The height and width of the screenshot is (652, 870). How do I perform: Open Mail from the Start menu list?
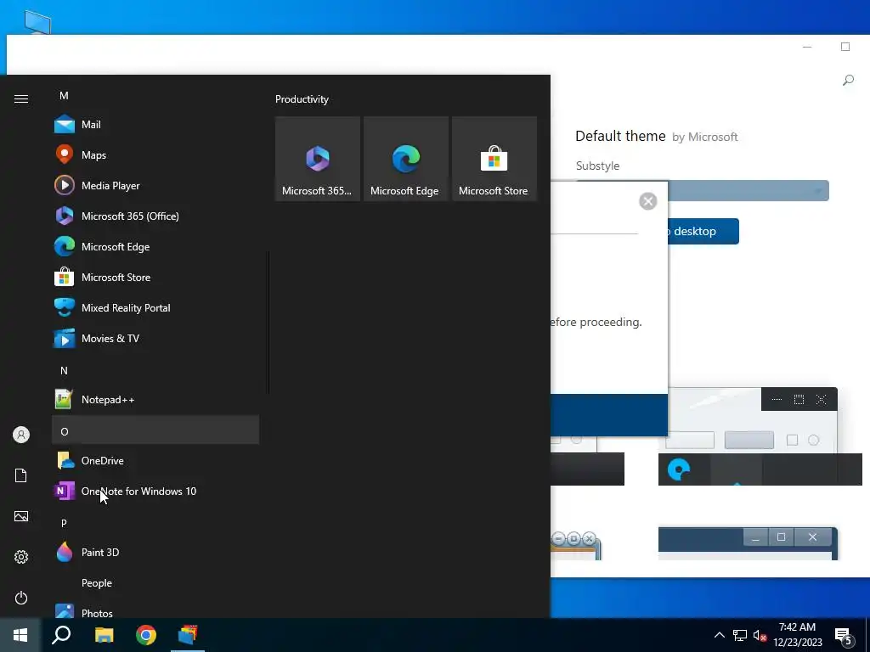tap(155, 124)
